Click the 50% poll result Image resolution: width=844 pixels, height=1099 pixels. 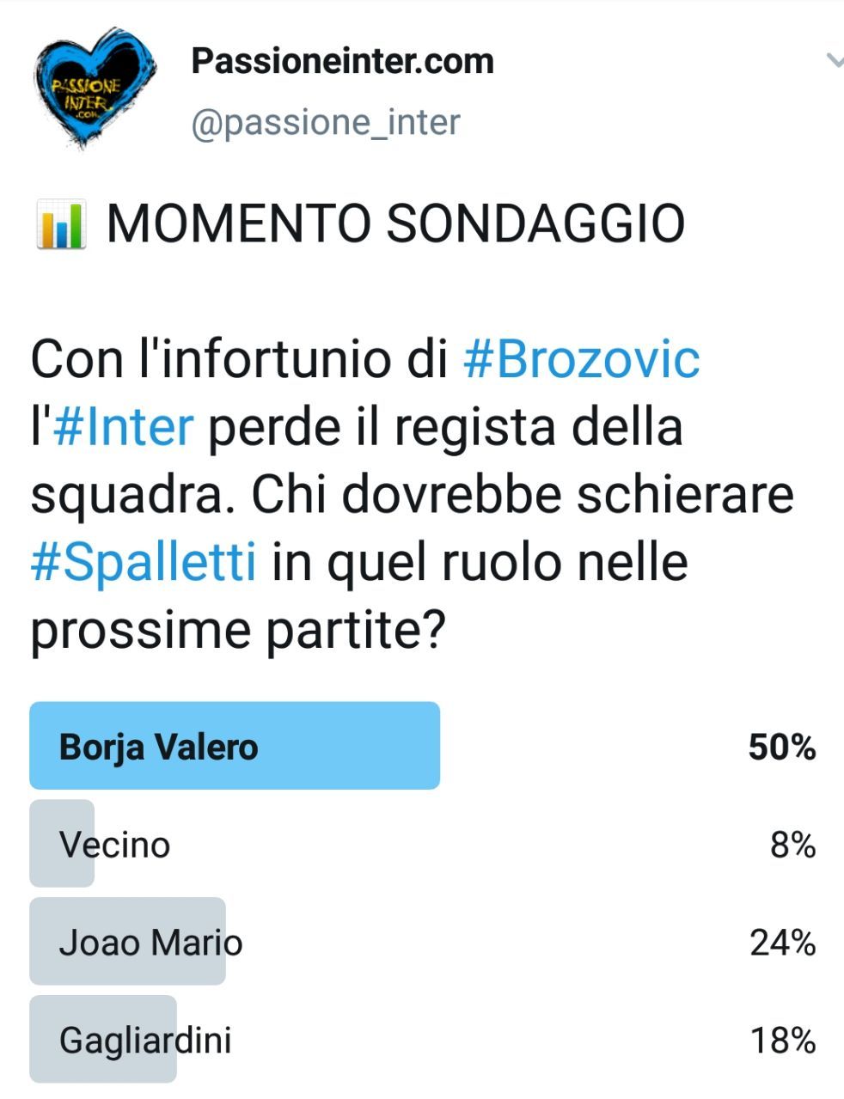[x=781, y=747]
